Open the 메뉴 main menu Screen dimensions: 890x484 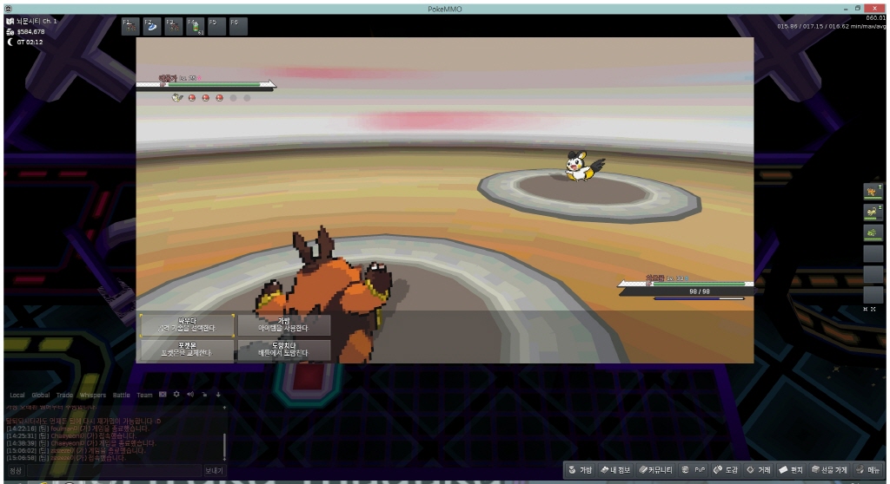pyautogui.click(x=869, y=469)
